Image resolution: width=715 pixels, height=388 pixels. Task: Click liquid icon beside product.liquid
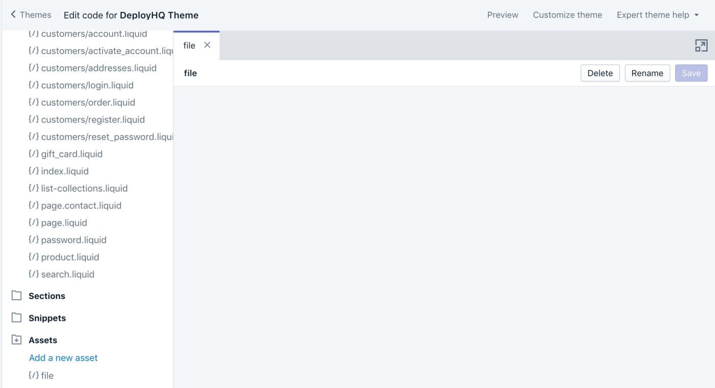[x=34, y=257]
